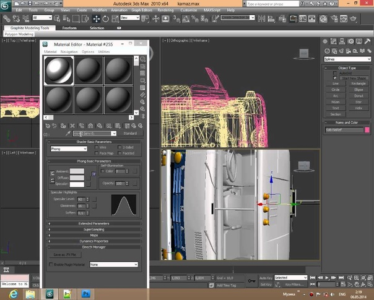Open Utilities menu in Material Editor
The image size is (374, 300).
click(x=104, y=52)
